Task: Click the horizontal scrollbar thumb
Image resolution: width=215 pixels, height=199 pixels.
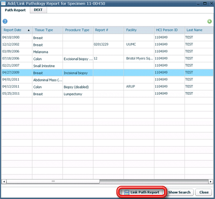Action: click(x=53, y=182)
